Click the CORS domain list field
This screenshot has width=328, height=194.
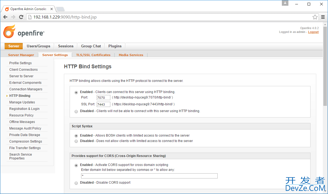(x=149, y=176)
